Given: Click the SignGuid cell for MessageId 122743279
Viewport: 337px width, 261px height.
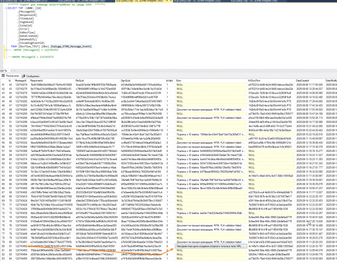Looking at the screenshot, I should coord(142,93).
